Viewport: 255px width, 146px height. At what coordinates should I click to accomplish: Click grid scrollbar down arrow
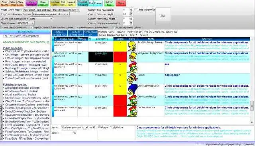coord(252,122)
